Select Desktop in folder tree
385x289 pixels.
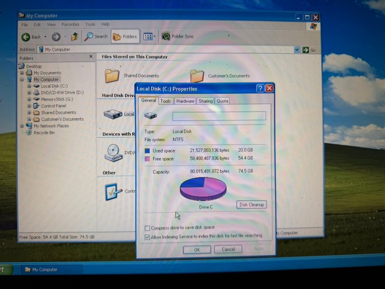34,66
